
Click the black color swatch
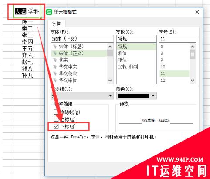(x=133, y=96)
